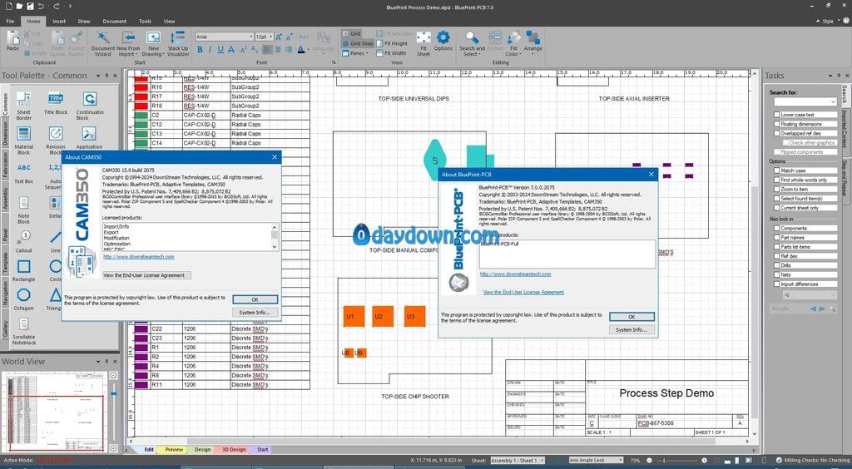Check the Lower case text option
Image resolution: width=852 pixels, height=469 pixels.
coord(776,115)
